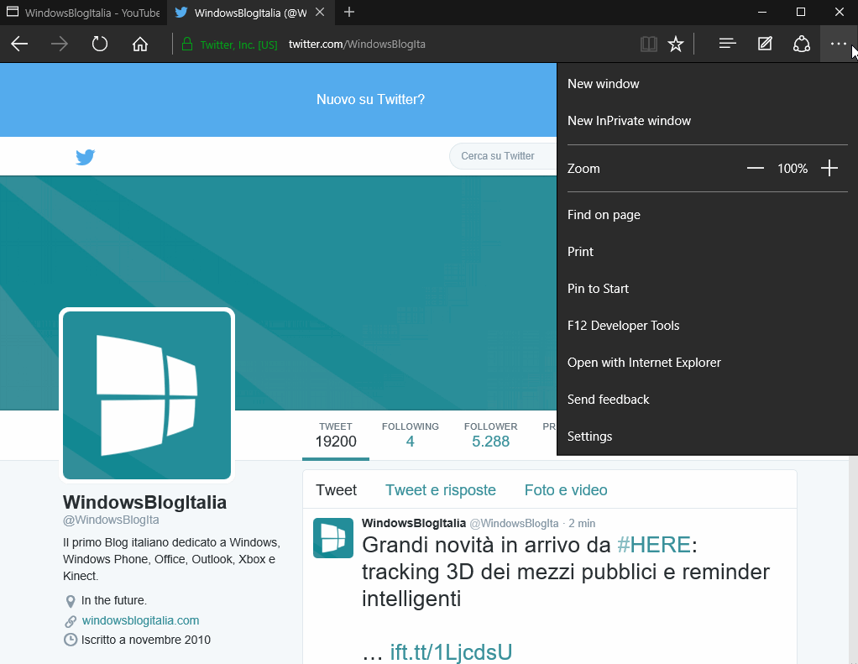The width and height of the screenshot is (858, 664).
Task: Open the Hub three-lines icon
Action: (727, 44)
